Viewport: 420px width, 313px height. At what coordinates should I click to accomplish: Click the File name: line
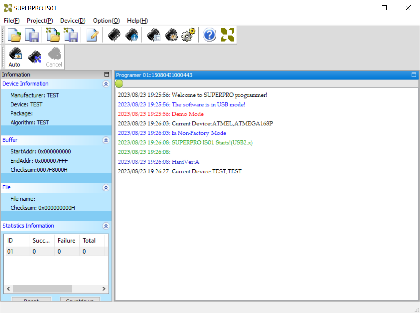coord(23,199)
